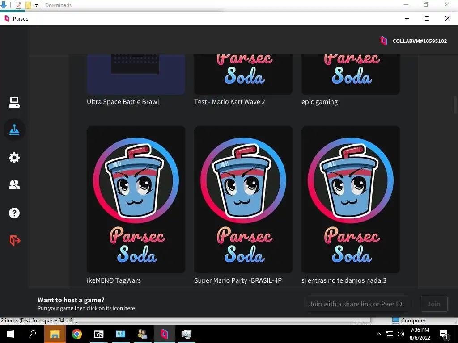The width and height of the screenshot is (458, 343).
Task: Click the Parsec logo beside COLLABVM username
Action: pos(383,41)
